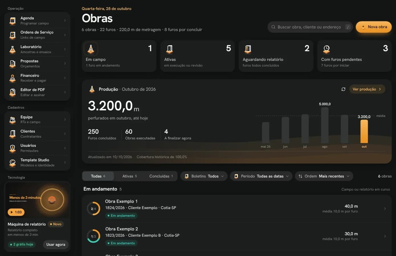The image size is (396, 256).
Task: Focus the Buscar obra search field
Action: click(x=310, y=27)
